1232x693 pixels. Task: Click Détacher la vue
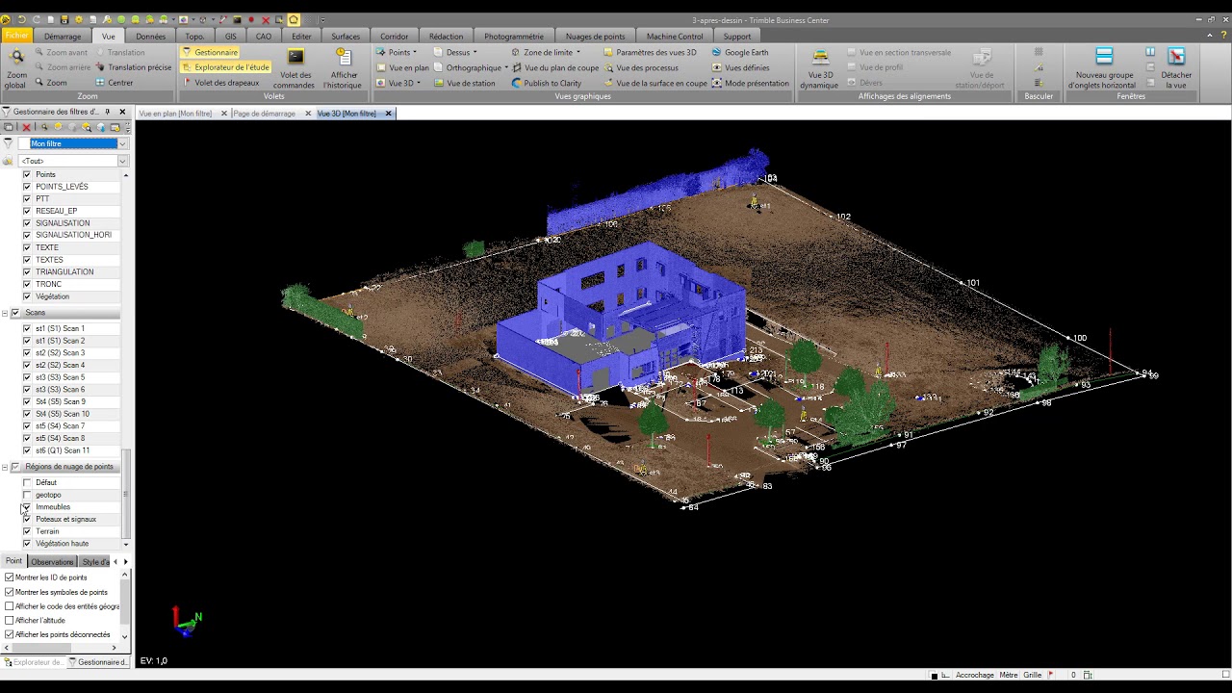[x=1176, y=67]
